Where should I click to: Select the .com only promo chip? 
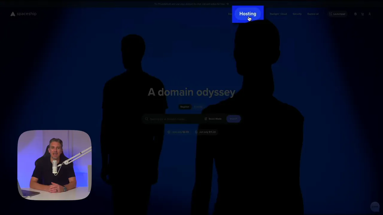(178, 132)
